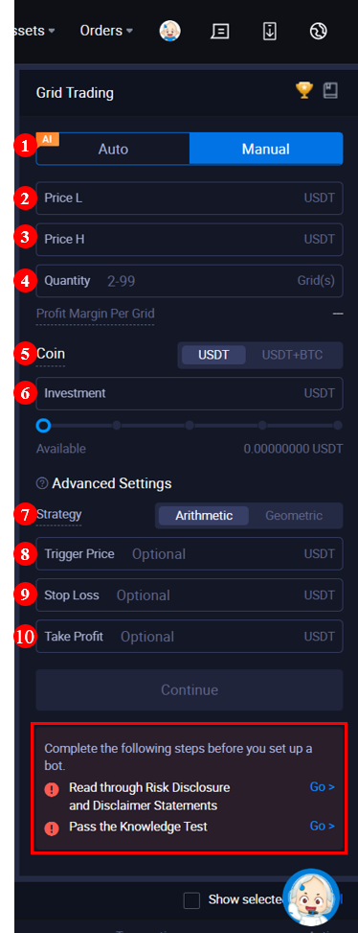Focus the Price L input field
The height and width of the screenshot is (933, 358).
[x=190, y=198]
